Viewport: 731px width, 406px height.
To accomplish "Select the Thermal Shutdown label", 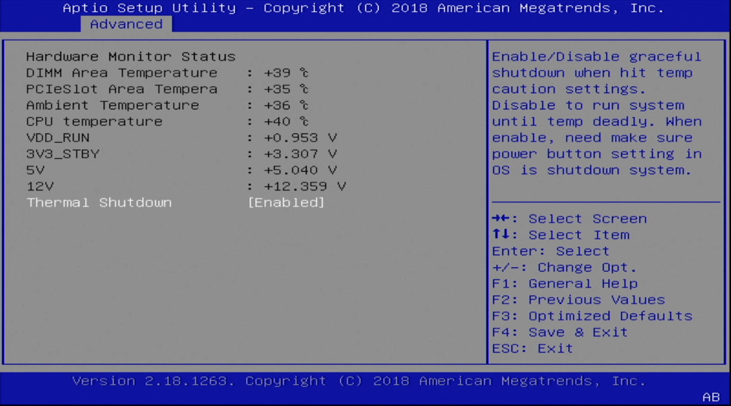I will [99, 202].
